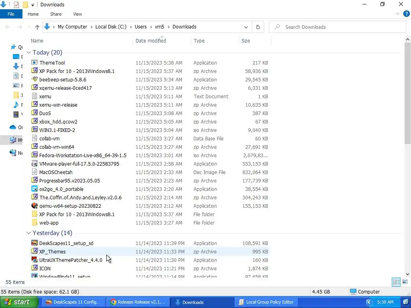This screenshot has height=308, width=411.
Task: Switch to large thumbnails view icon
Action: click(x=405, y=282)
